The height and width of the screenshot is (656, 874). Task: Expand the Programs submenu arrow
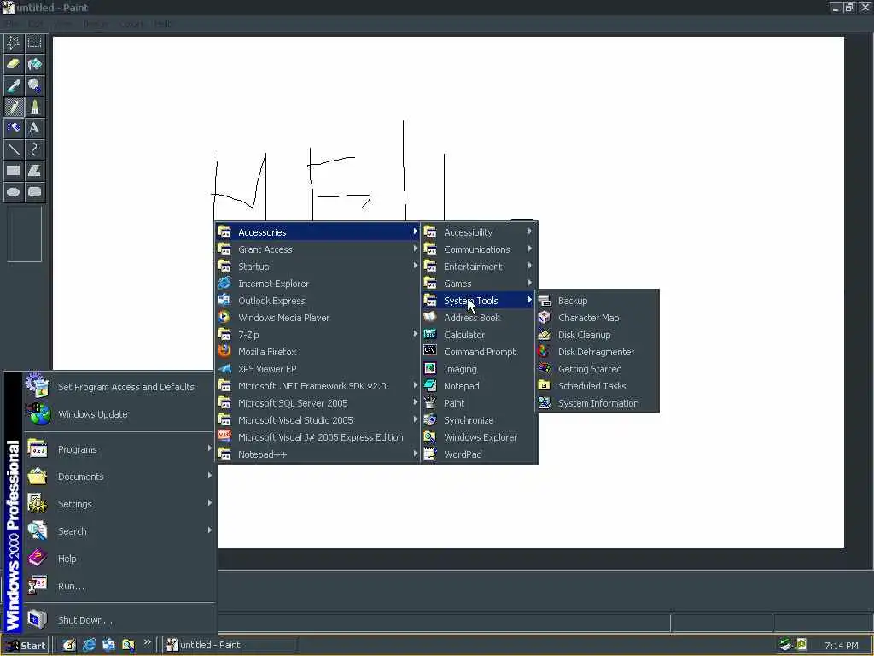pyautogui.click(x=210, y=448)
